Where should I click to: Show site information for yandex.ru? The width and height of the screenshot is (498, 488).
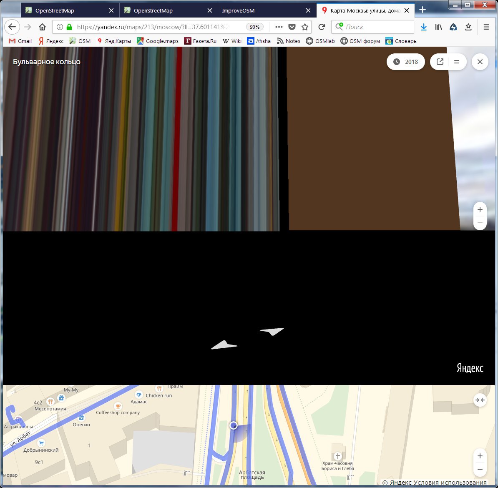60,27
